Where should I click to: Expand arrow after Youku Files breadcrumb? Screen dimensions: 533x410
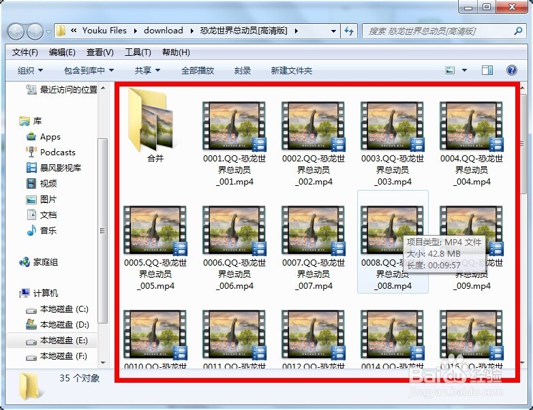click(135, 31)
